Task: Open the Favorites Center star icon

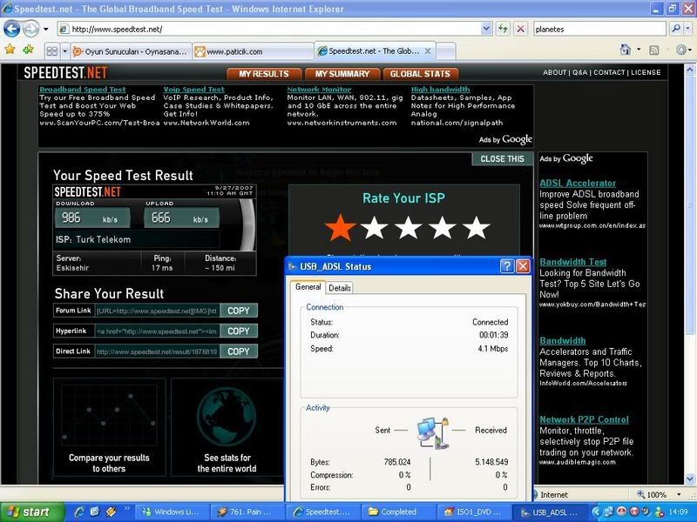Action: 10,50
